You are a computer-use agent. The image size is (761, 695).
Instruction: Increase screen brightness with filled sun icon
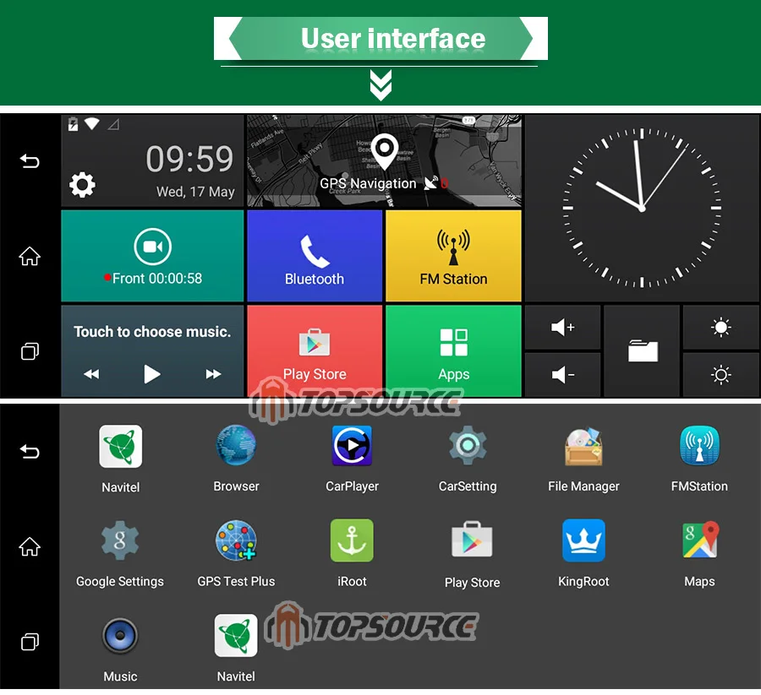pos(720,327)
